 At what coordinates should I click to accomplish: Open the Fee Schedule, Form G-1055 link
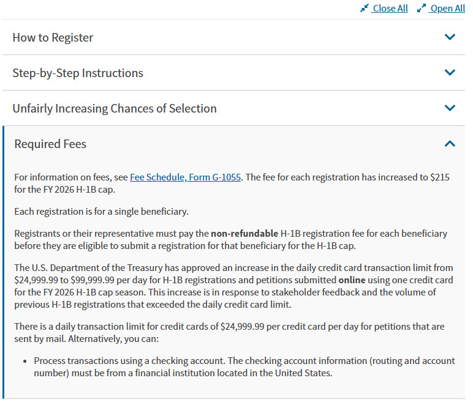[x=185, y=177]
